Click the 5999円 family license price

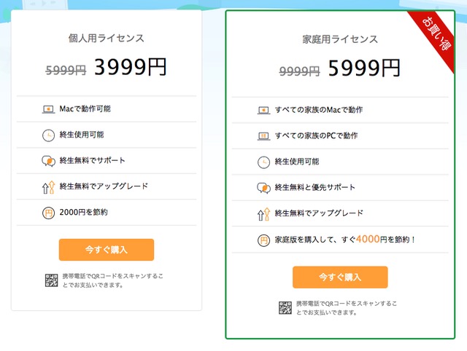click(364, 68)
